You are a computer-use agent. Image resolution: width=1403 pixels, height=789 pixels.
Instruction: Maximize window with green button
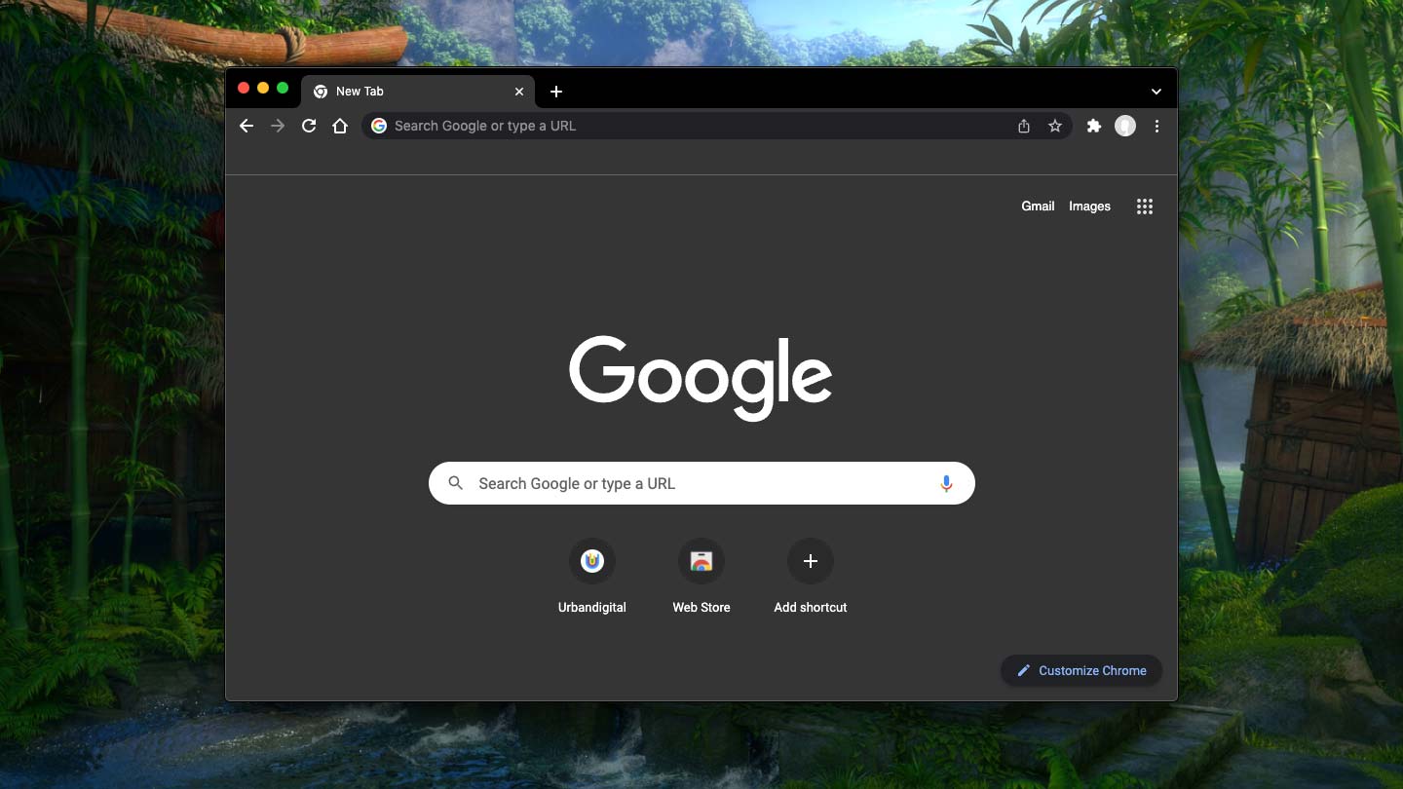(x=283, y=89)
